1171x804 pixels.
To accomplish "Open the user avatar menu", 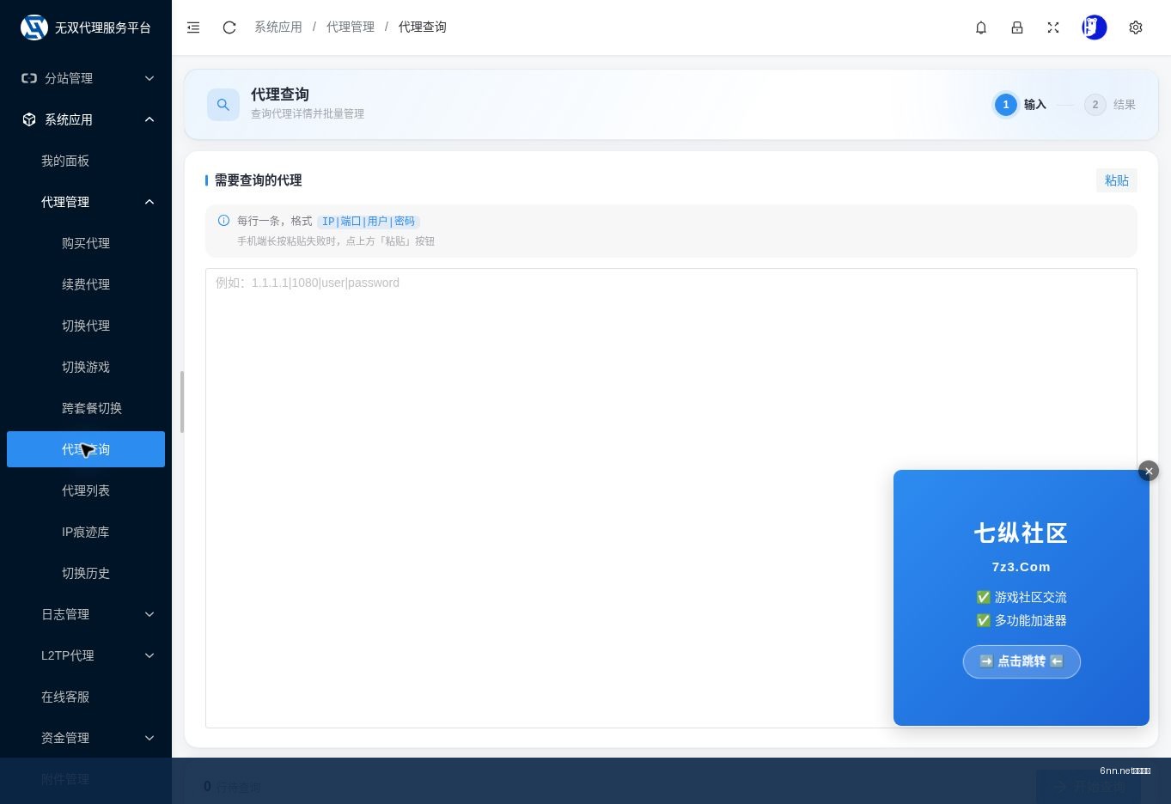I will click(1095, 27).
